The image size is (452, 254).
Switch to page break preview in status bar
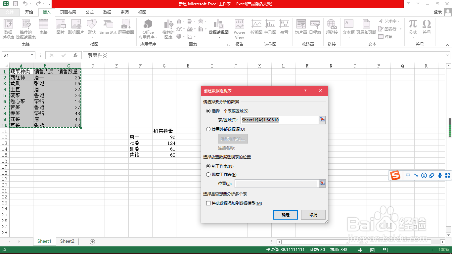(x=384, y=250)
